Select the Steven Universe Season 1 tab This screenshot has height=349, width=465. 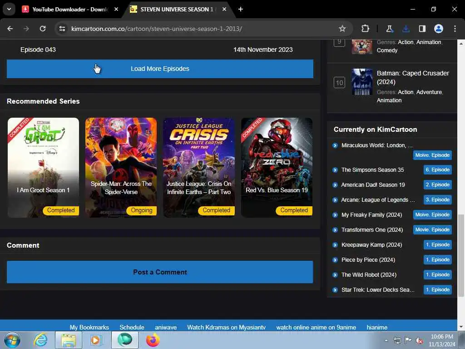click(177, 9)
